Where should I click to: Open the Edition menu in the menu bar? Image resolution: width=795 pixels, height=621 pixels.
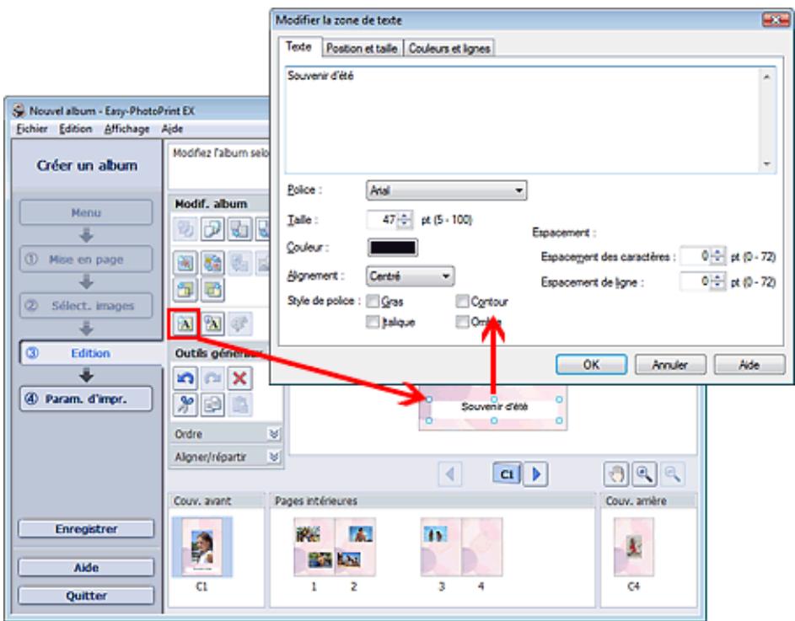[76, 129]
